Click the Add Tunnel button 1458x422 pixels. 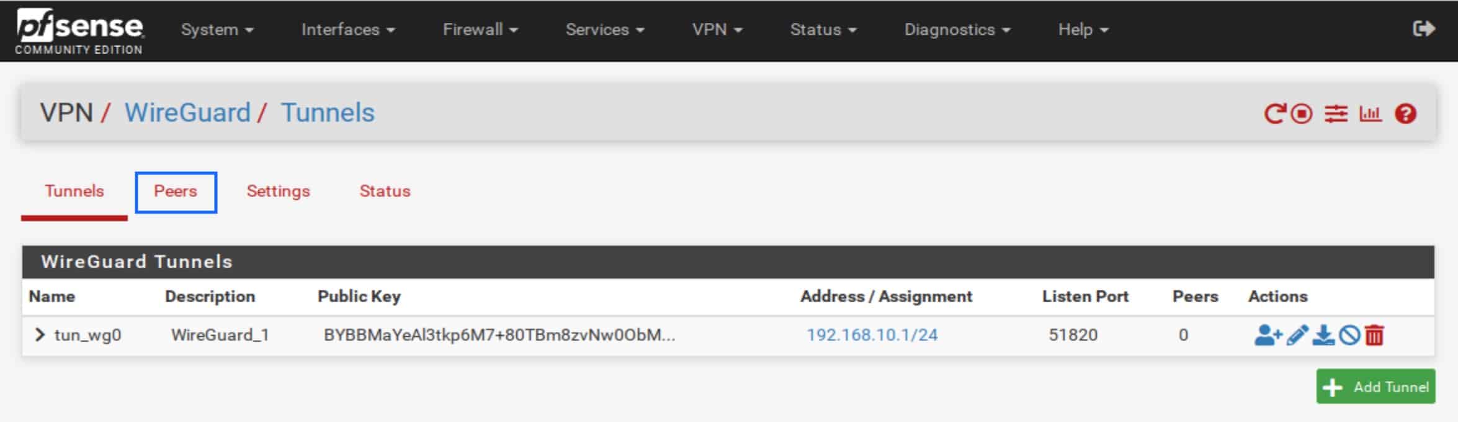click(1375, 387)
